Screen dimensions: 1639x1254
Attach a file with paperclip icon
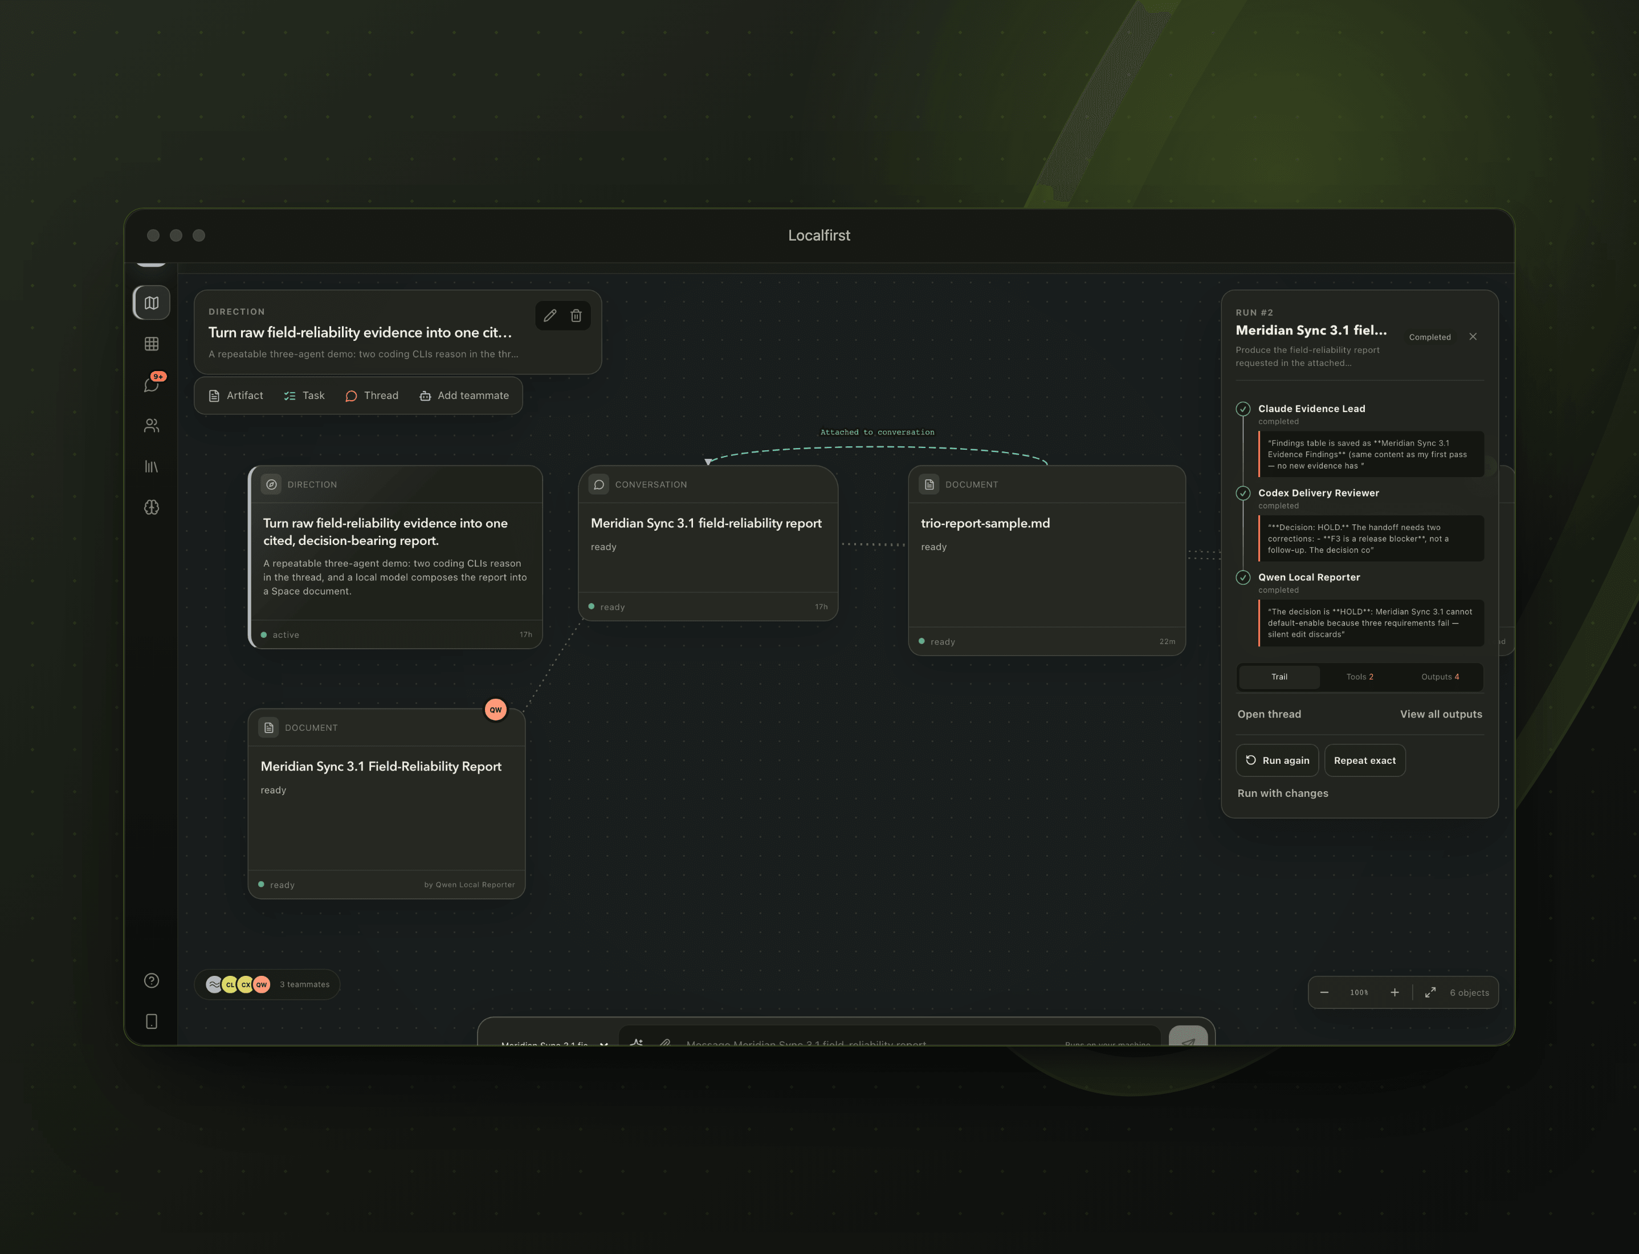tap(664, 1042)
